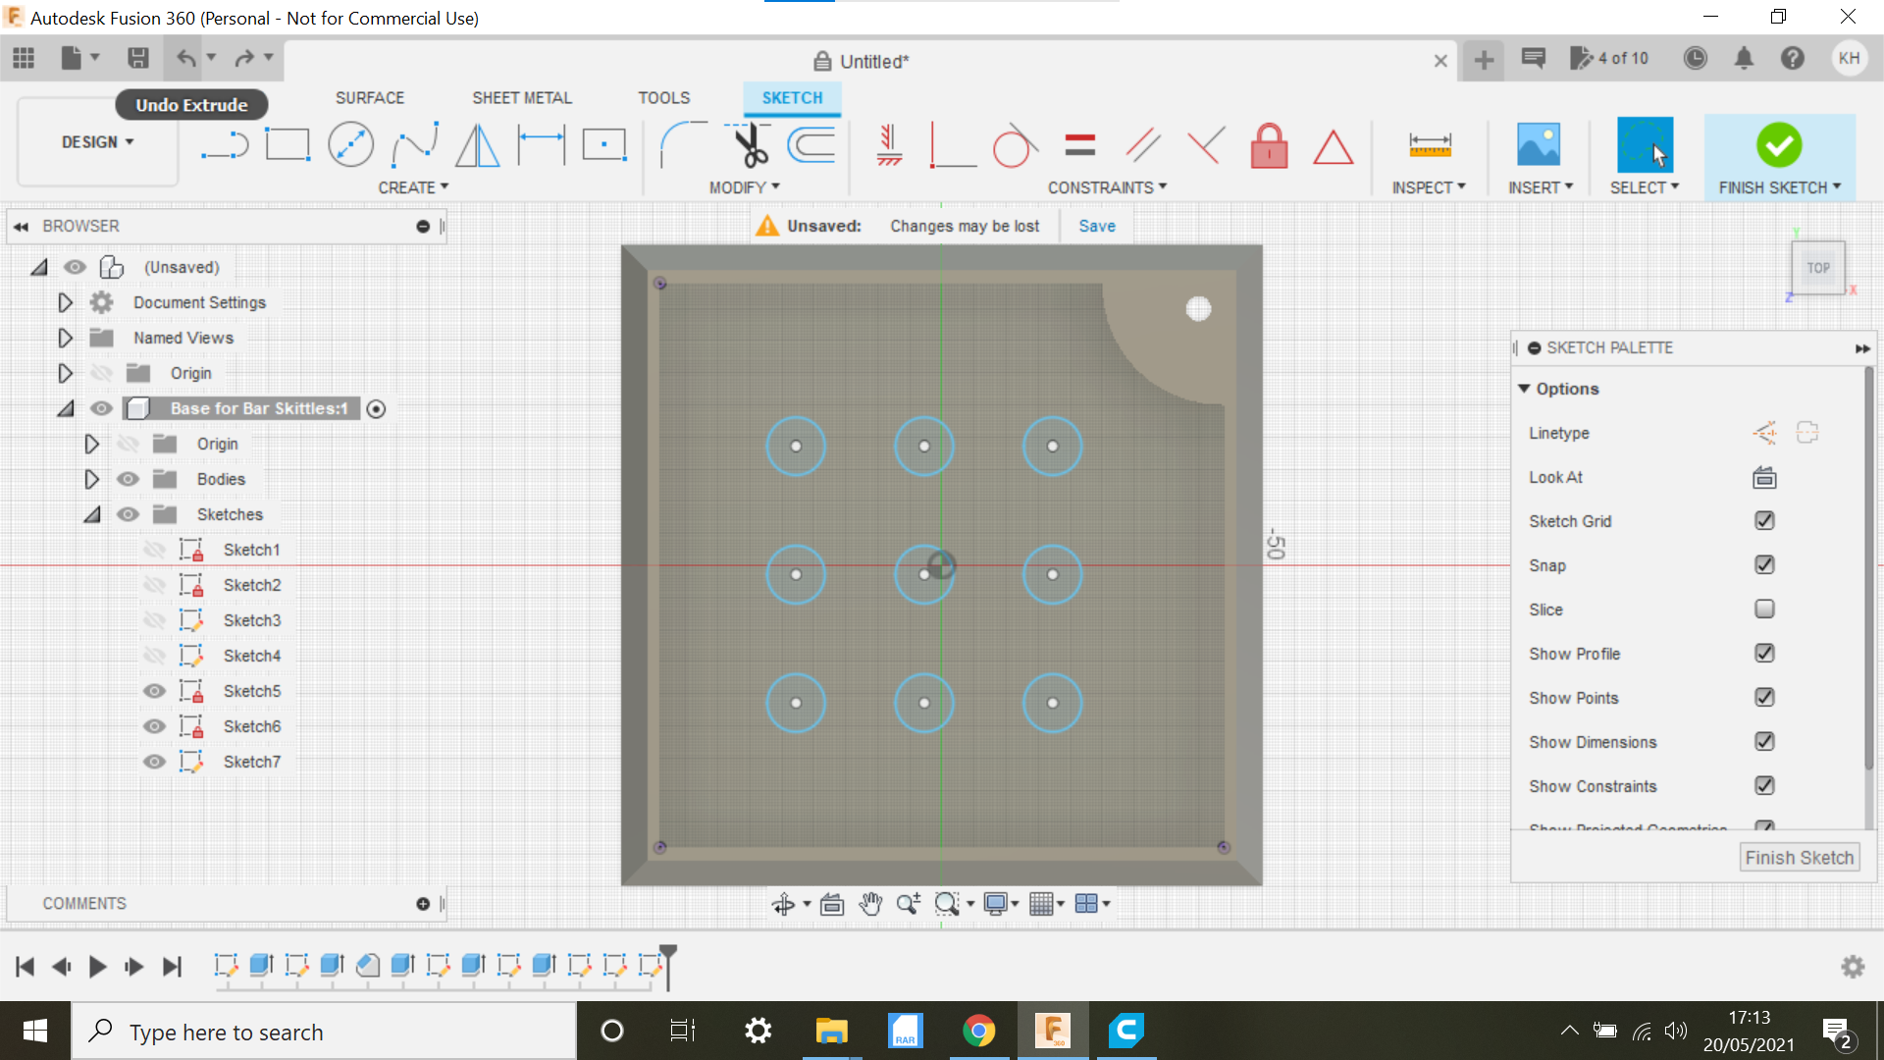Viewport: 1884px width, 1060px height.
Task: Click the SKETCH tab in ribbon
Action: (x=792, y=97)
